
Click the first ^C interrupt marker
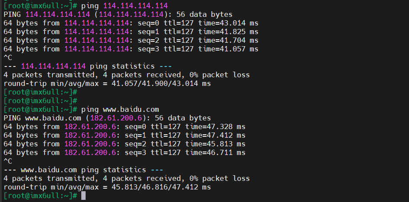pos(8,57)
